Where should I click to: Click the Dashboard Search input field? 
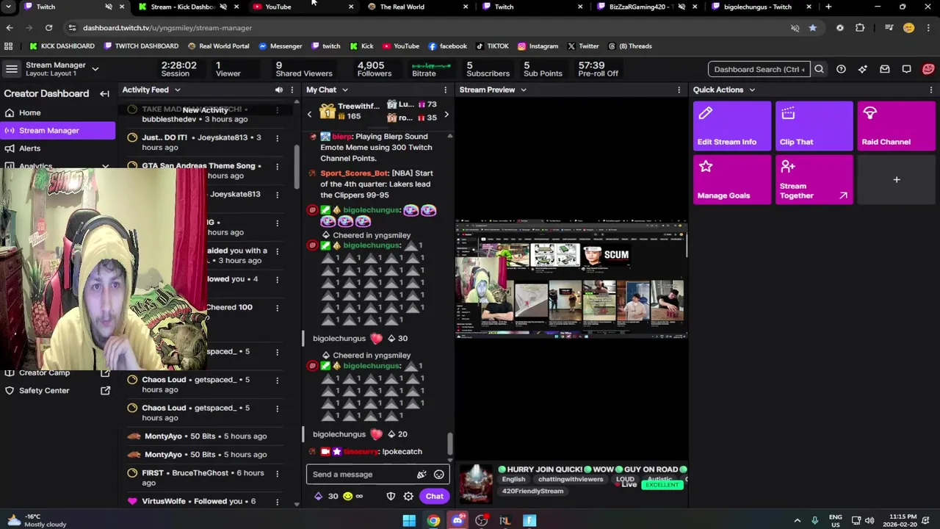tap(759, 69)
